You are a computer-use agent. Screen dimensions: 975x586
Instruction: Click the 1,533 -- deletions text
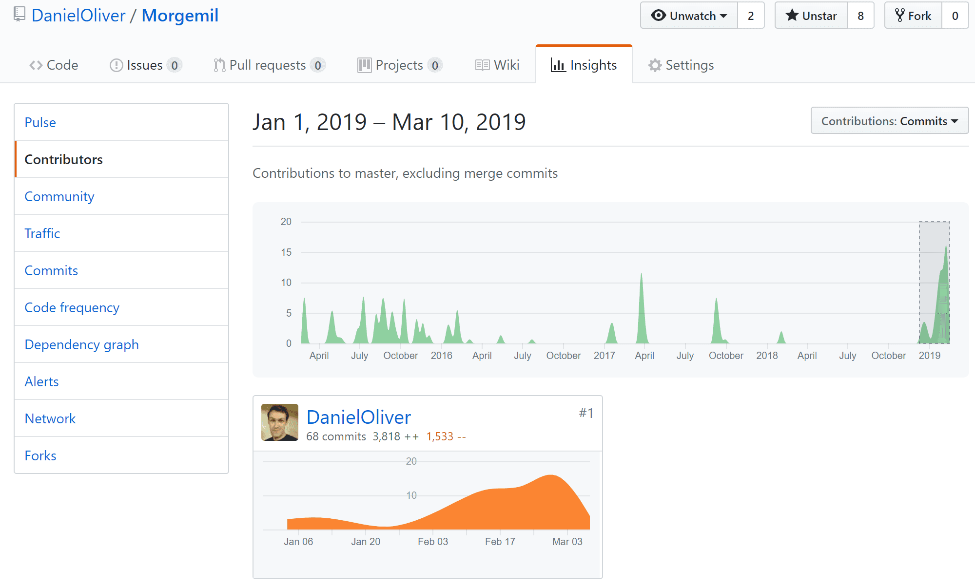[446, 436]
